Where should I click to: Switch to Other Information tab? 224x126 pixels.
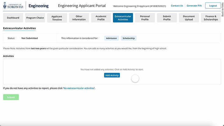(79, 18)
